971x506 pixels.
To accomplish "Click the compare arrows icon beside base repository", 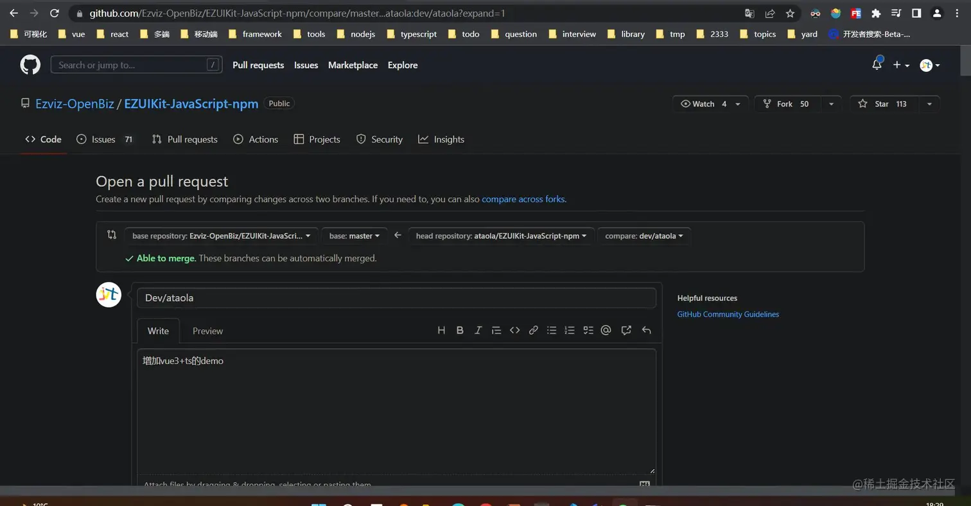I will 112,235.
